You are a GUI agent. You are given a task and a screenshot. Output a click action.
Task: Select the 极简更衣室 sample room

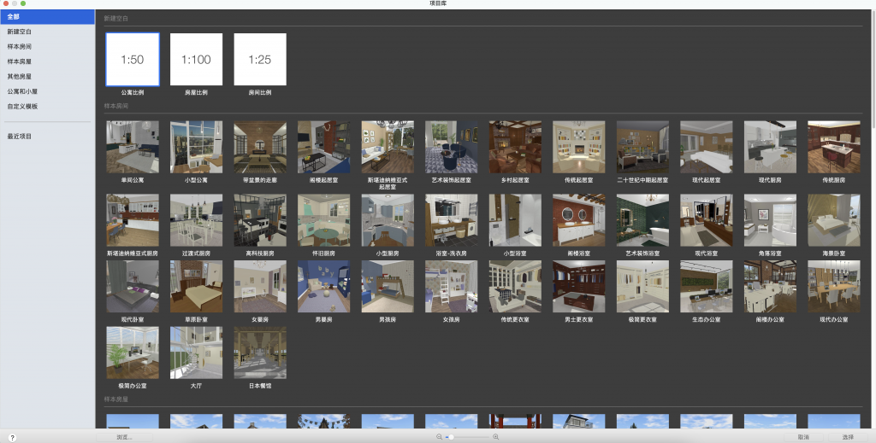click(642, 287)
